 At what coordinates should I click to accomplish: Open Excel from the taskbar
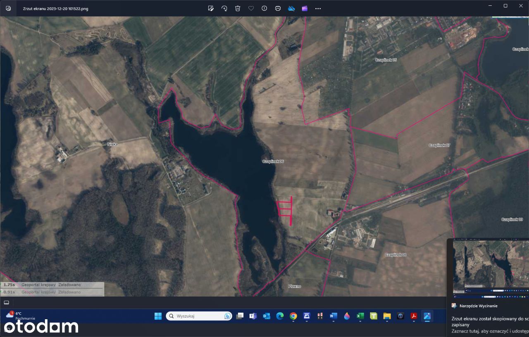coord(360,316)
